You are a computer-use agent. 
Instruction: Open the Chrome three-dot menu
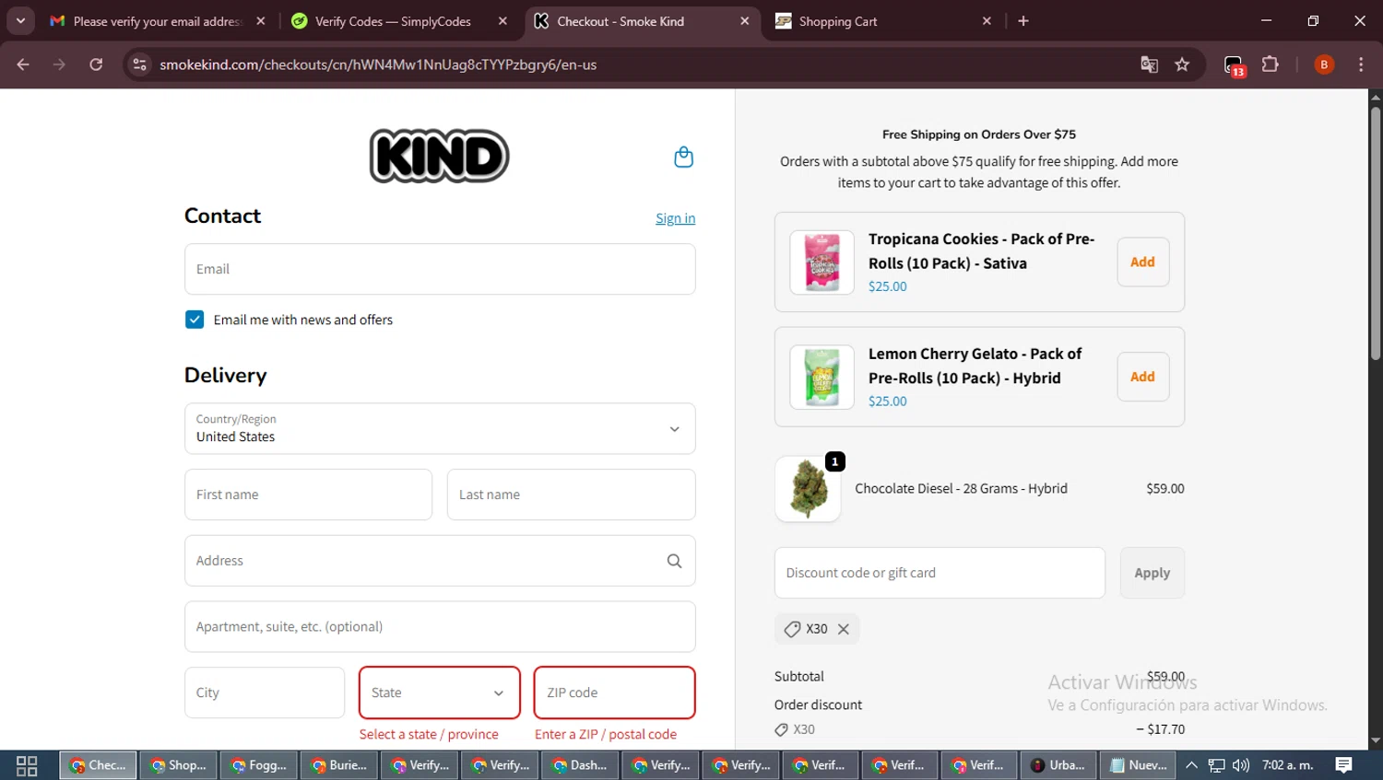point(1361,64)
